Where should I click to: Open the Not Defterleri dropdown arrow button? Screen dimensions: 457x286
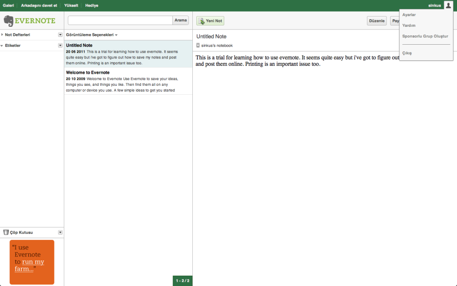coord(60,34)
